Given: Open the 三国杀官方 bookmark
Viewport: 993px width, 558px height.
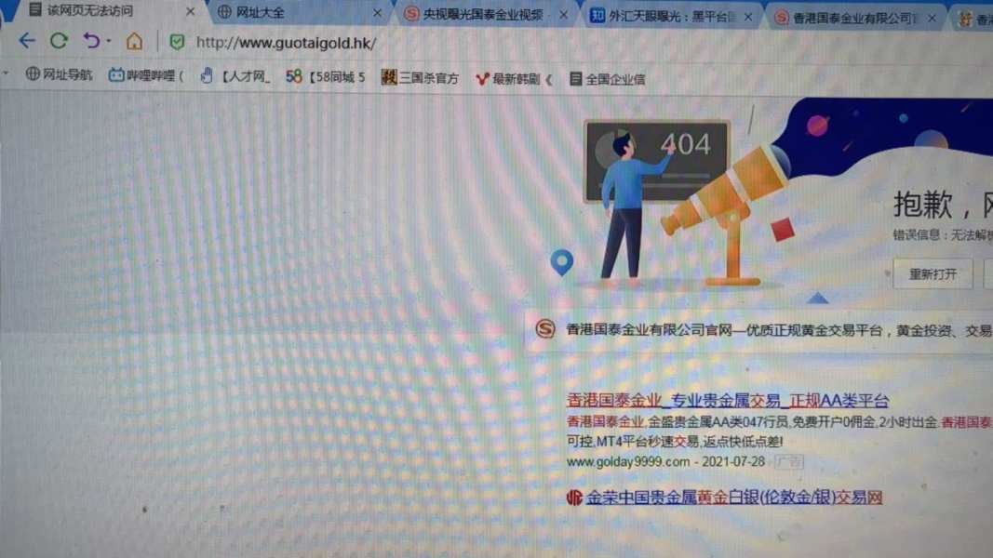Looking at the screenshot, I should coord(420,78).
